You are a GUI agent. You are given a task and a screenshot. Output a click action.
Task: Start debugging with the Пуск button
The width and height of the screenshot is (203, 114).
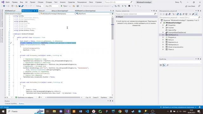(64, 6)
